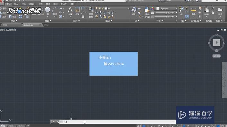The image size is (227, 127).
Task: Click the viewport controls label at top-left of canvas
Action: (8, 30)
